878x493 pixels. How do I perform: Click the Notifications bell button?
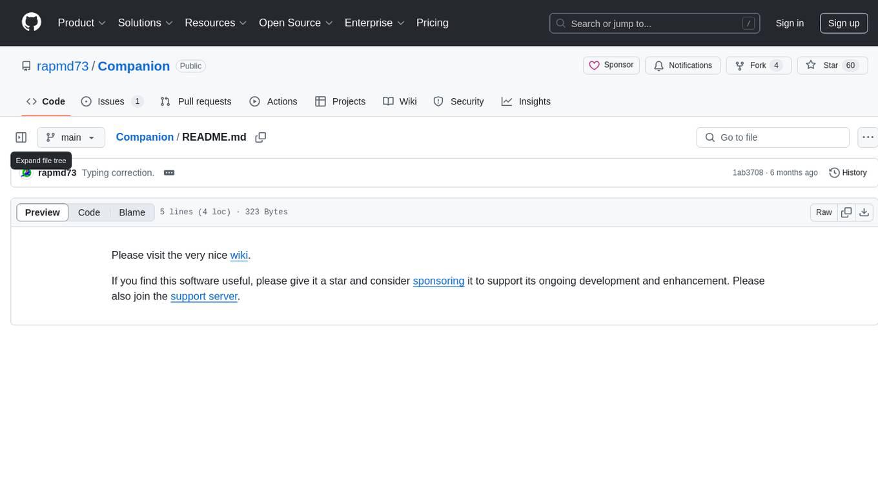[683, 65]
